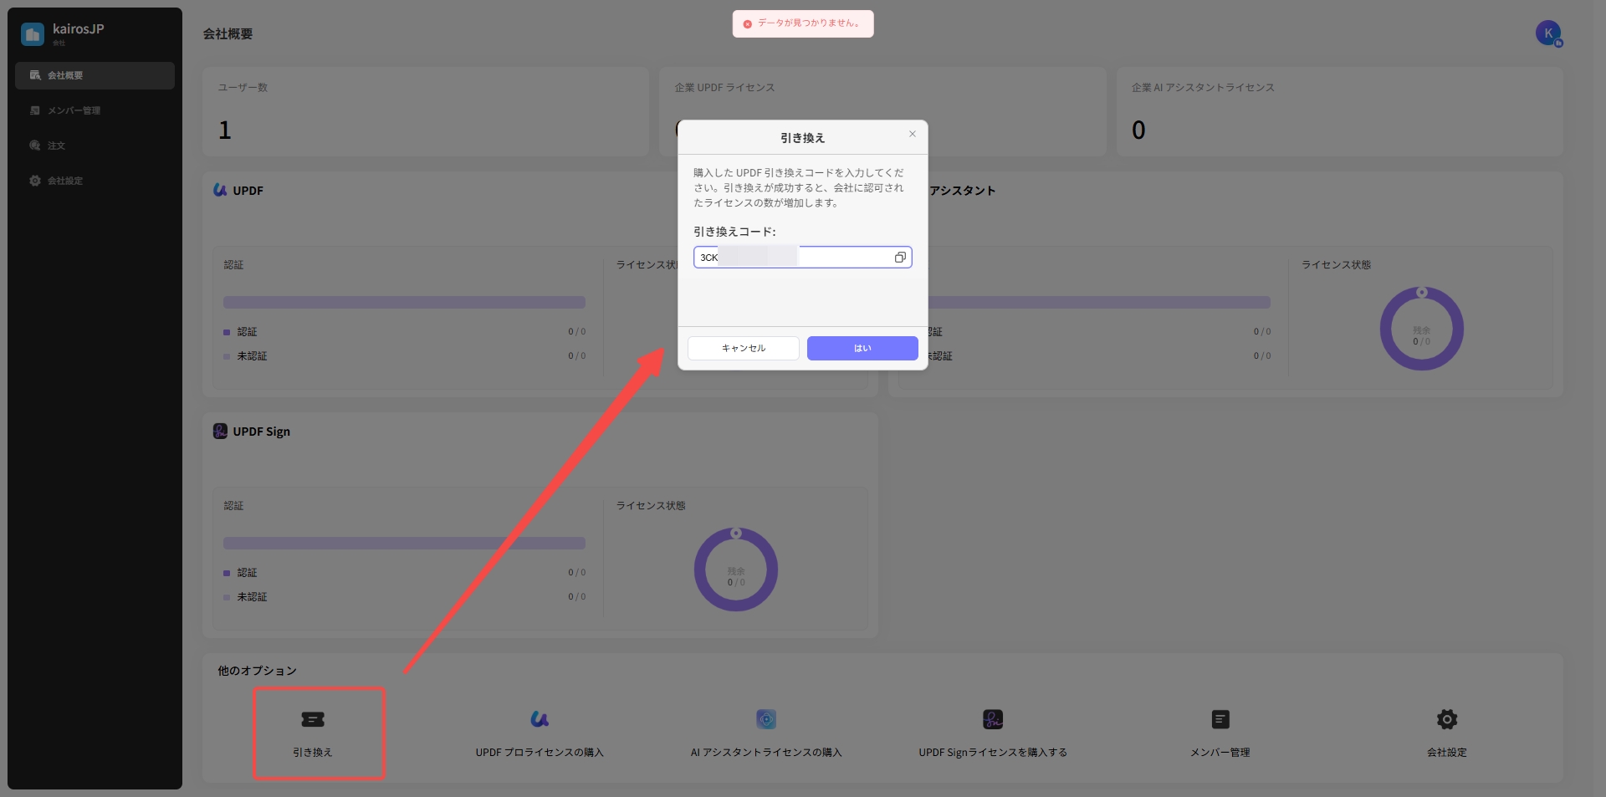Screen dimensions: 1606x797
Task: Confirm redemption with the はい button
Action: click(x=862, y=348)
